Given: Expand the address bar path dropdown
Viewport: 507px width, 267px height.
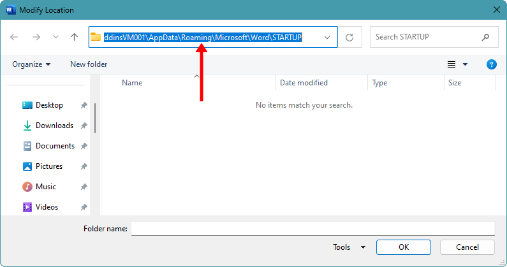Looking at the screenshot, I should point(327,38).
